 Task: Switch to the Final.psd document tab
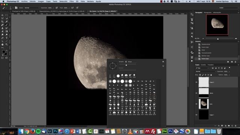(24, 11)
